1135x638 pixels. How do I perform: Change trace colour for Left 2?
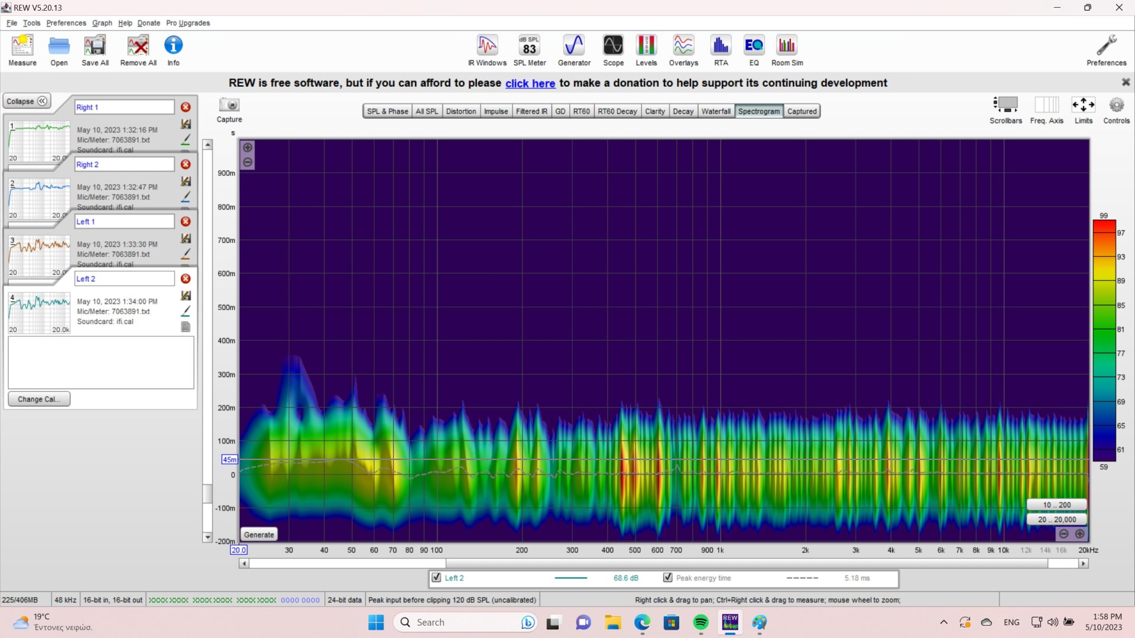pos(186,311)
